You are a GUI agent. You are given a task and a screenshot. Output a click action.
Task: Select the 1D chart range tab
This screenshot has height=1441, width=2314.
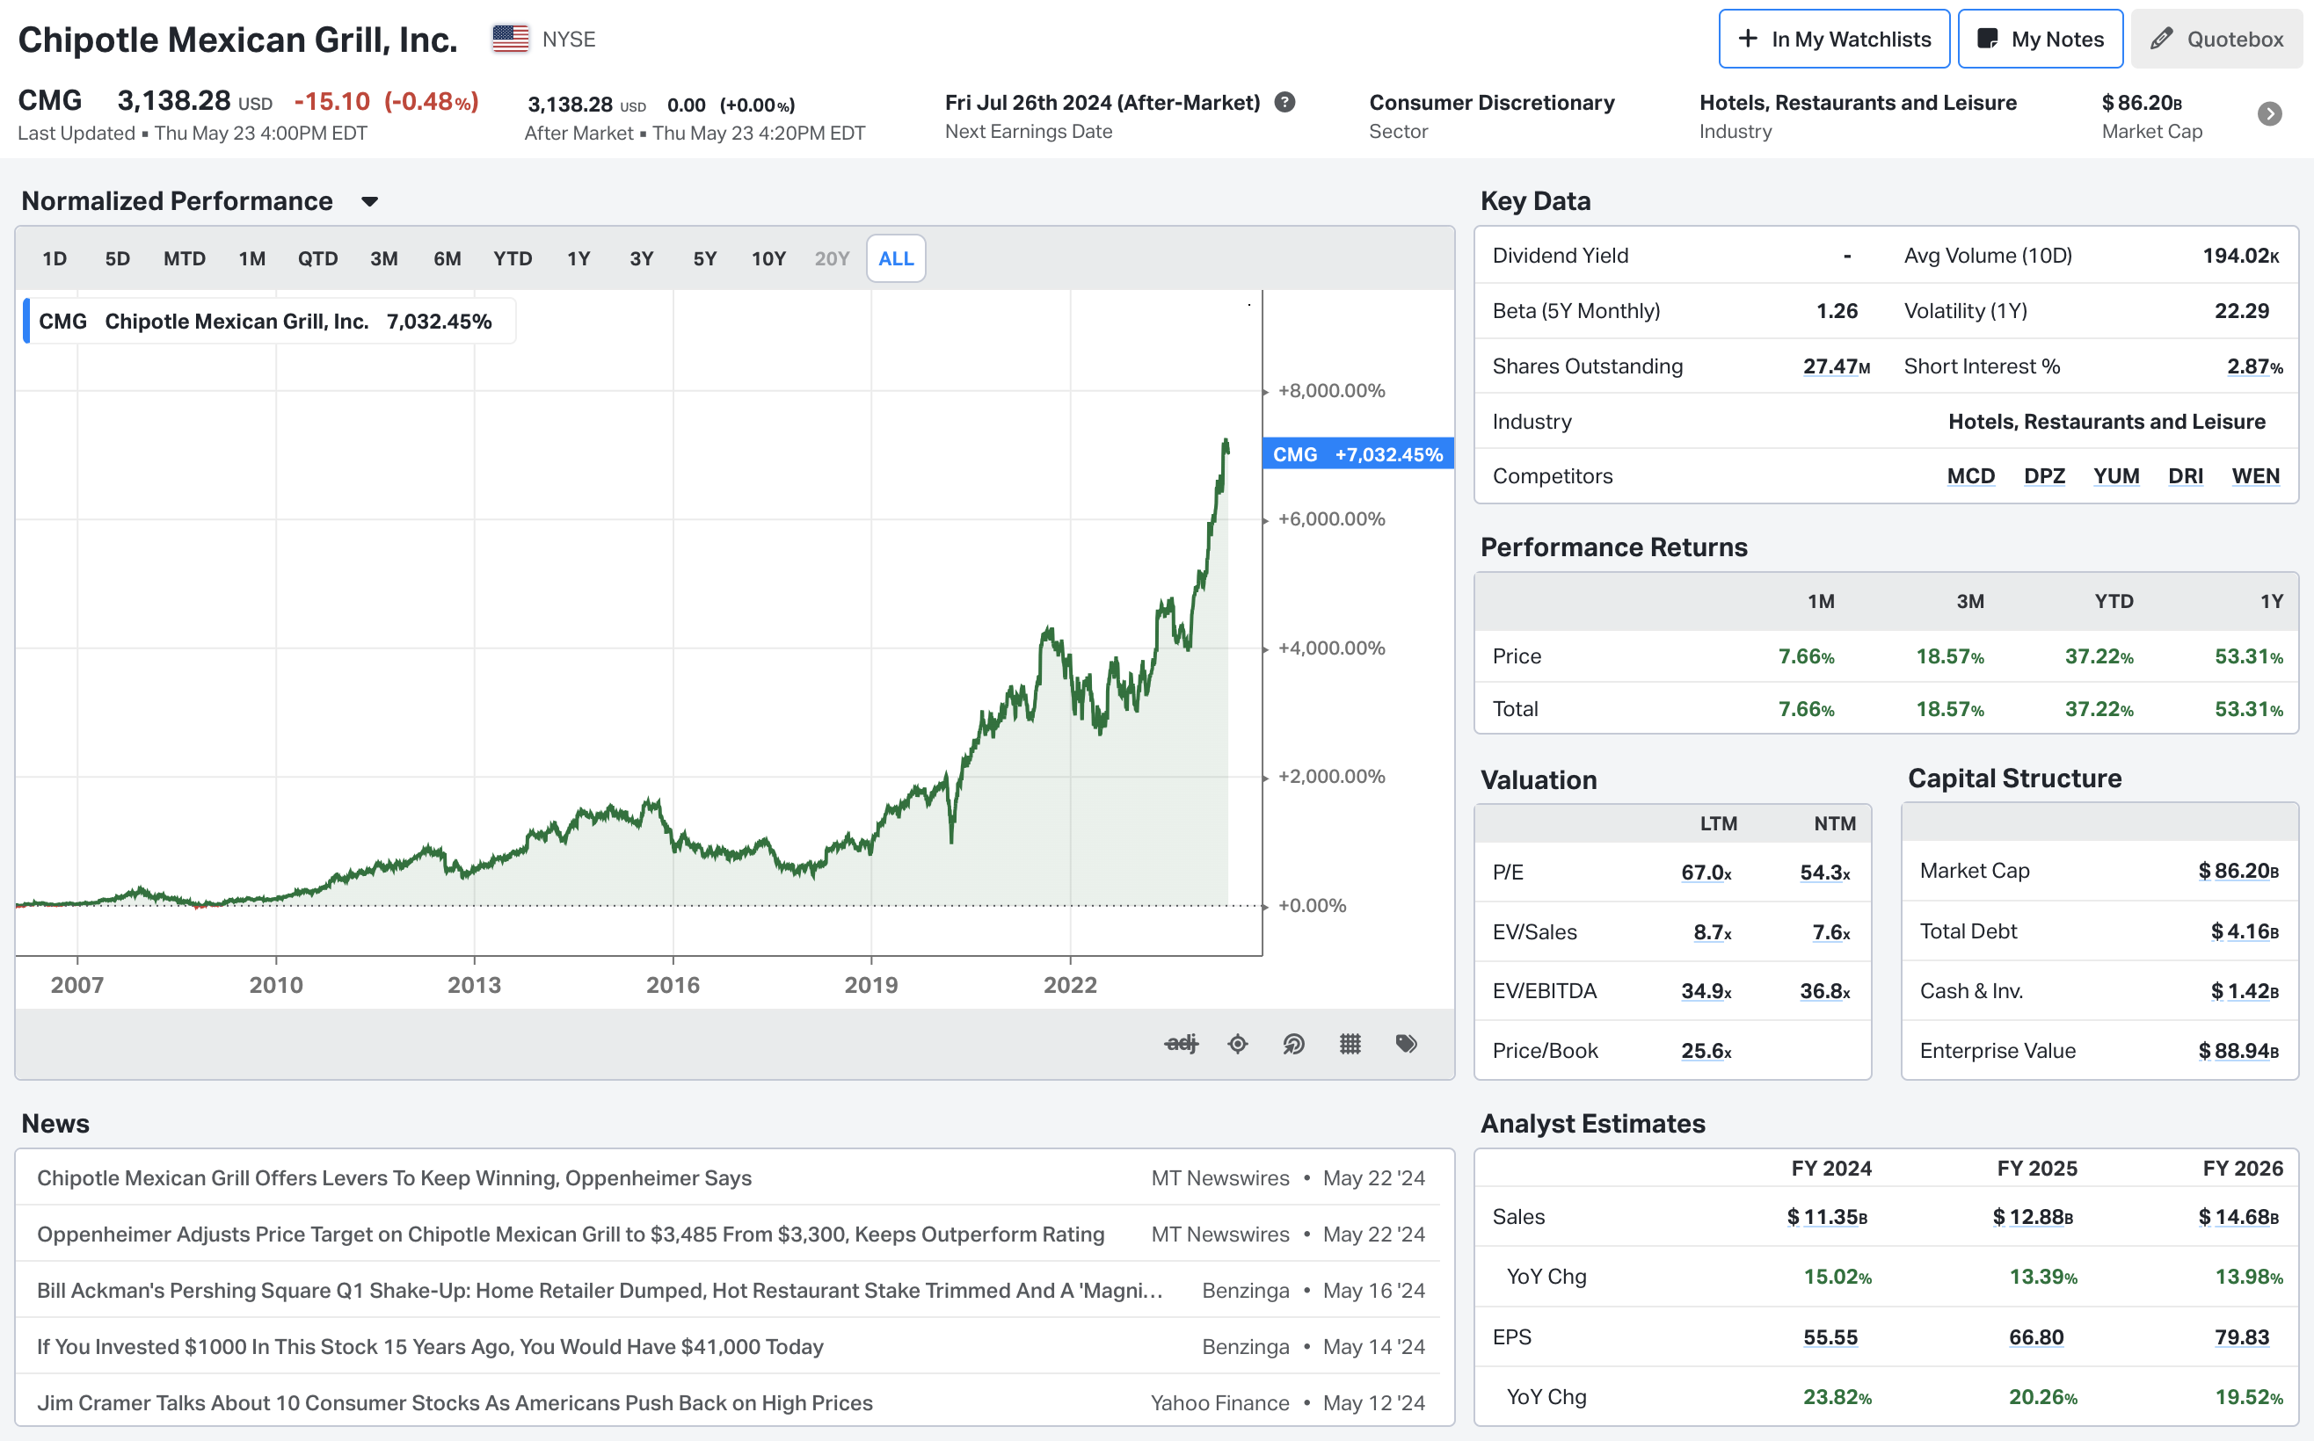[x=55, y=258]
